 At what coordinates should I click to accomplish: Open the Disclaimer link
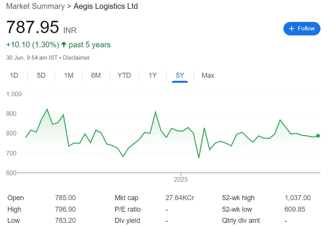tap(76, 58)
